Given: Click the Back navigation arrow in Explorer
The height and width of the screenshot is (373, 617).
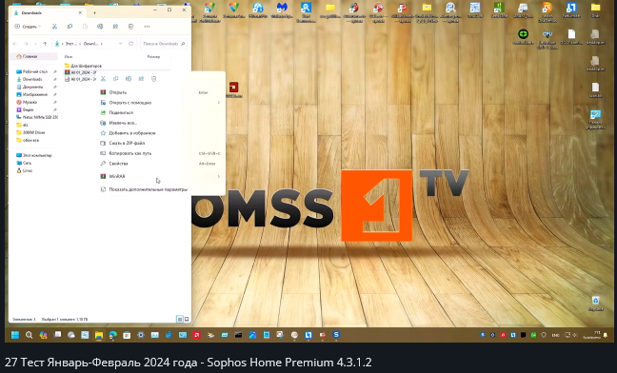Looking at the screenshot, I should click(15, 44).
